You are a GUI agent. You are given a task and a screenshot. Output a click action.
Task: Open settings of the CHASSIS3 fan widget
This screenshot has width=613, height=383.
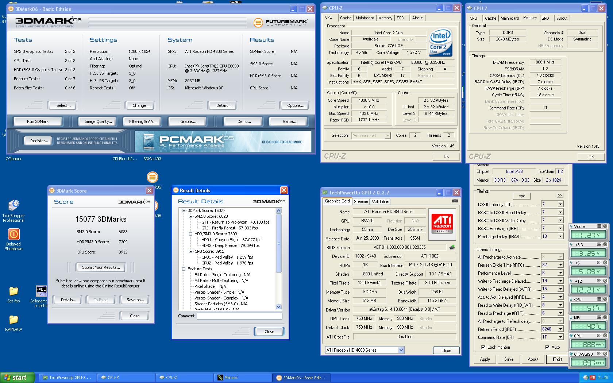coord(599,354)
